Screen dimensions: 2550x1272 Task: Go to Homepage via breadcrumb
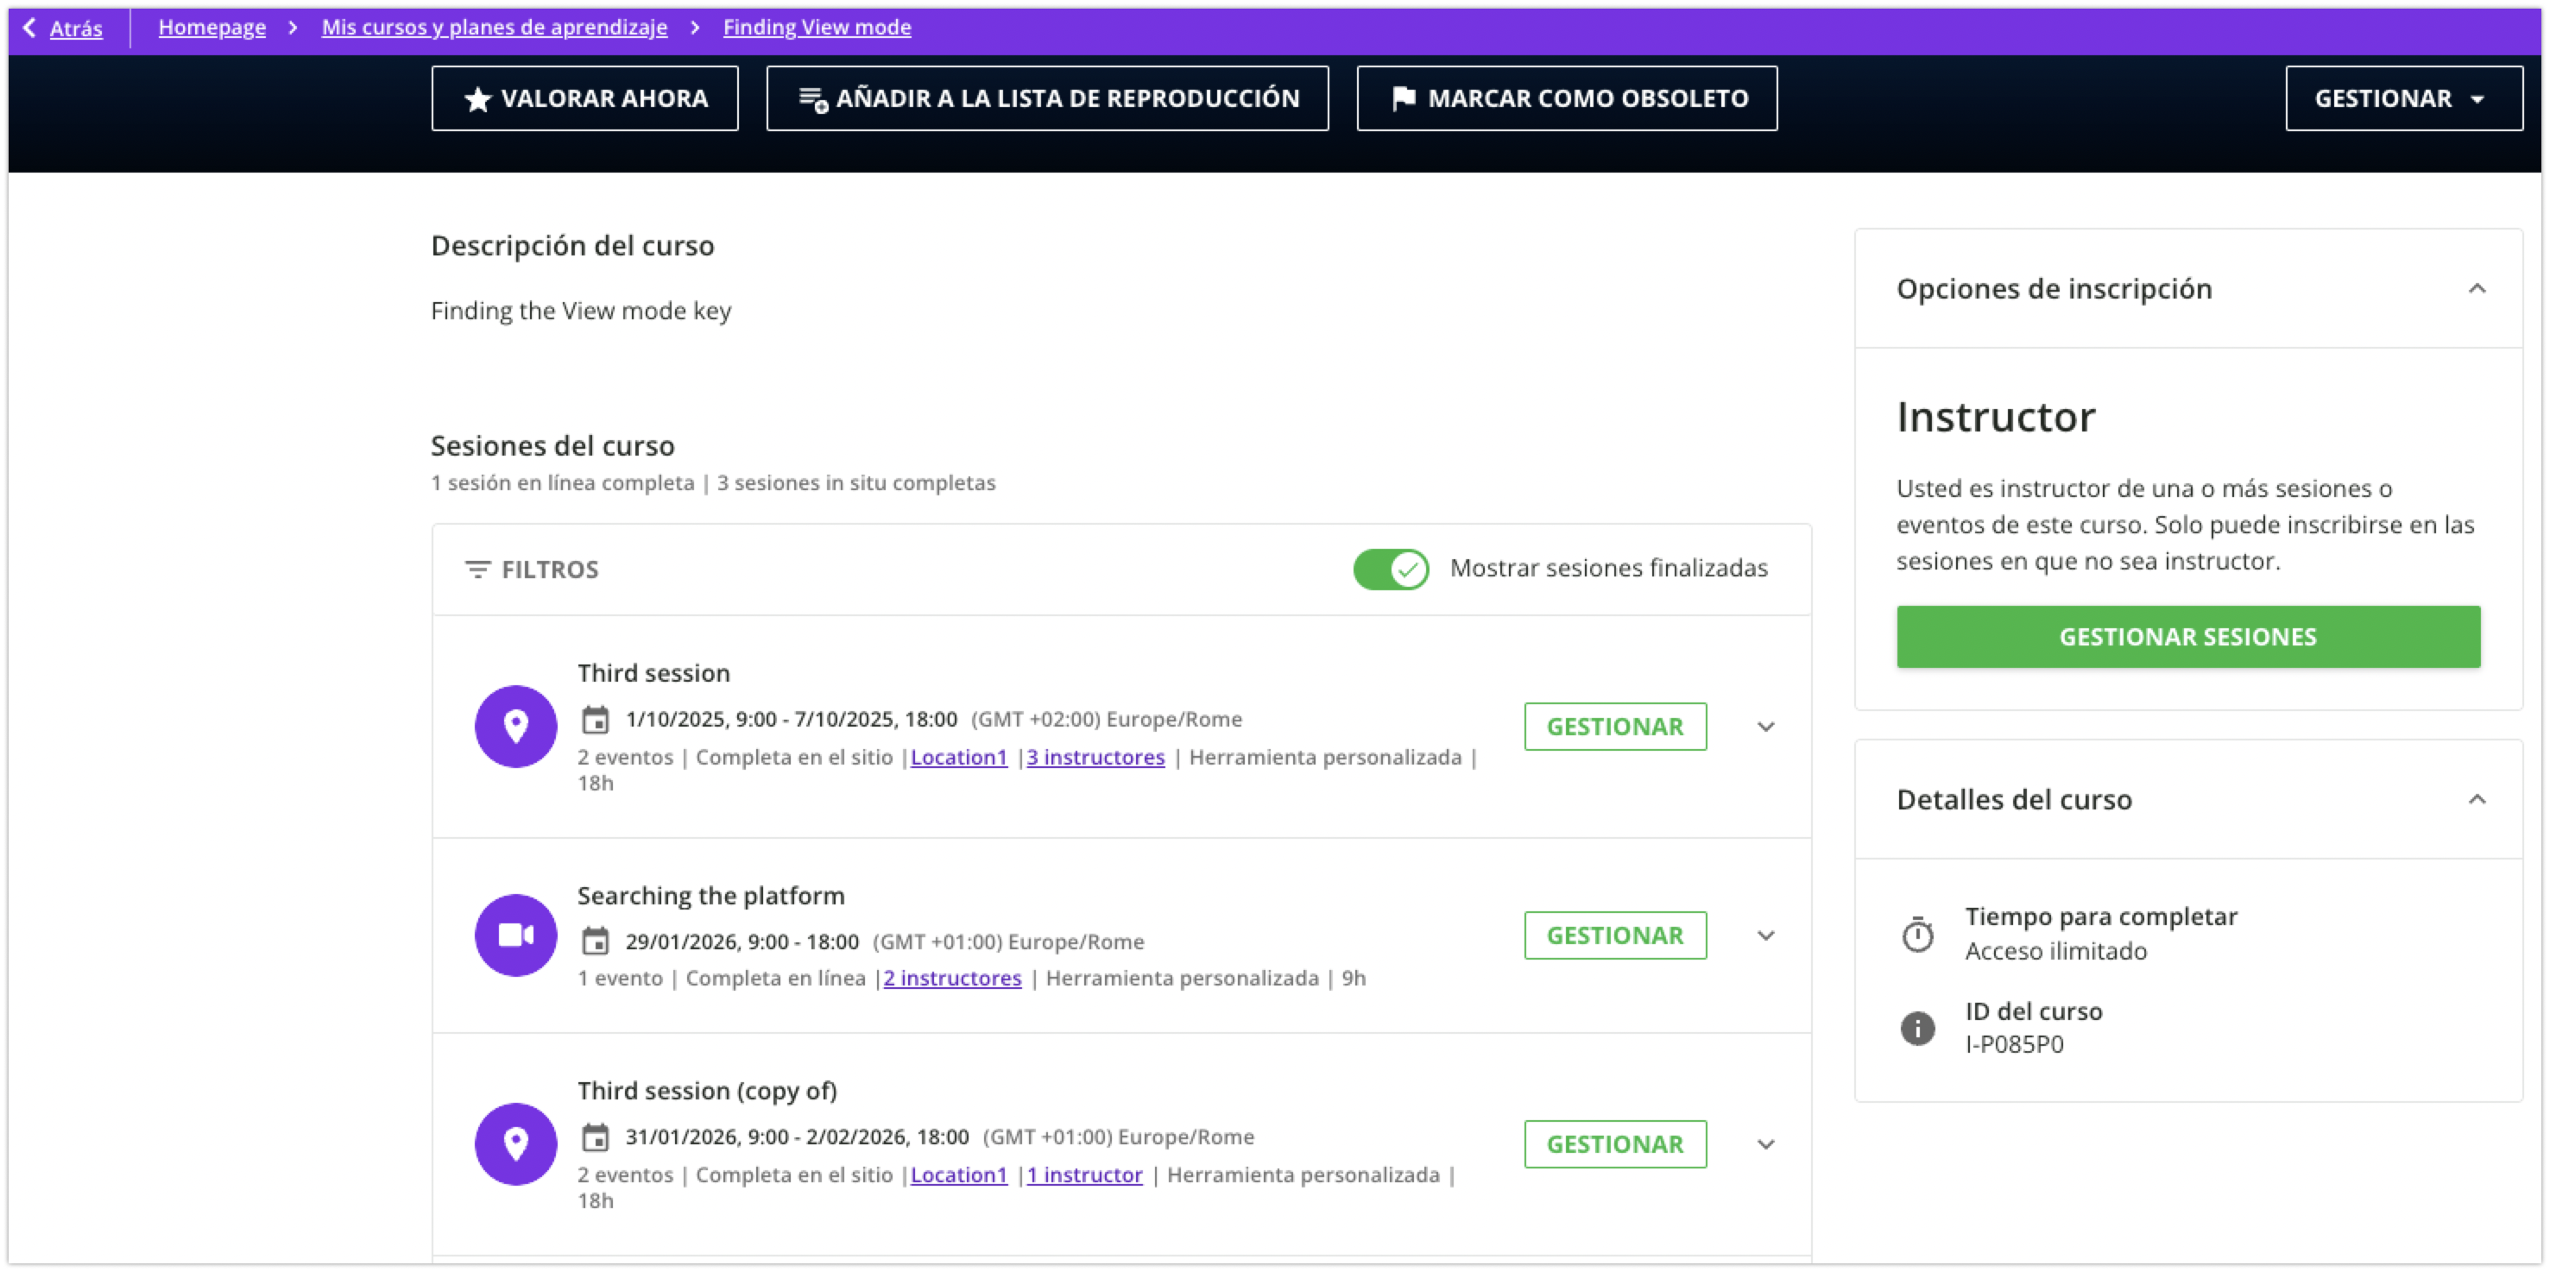point(211,27)
